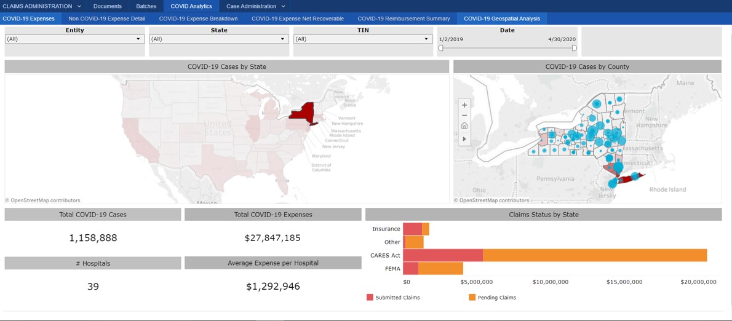Click the hospitals count 39
This screenshot has width=732, height=321.
[x=93, y=287]
